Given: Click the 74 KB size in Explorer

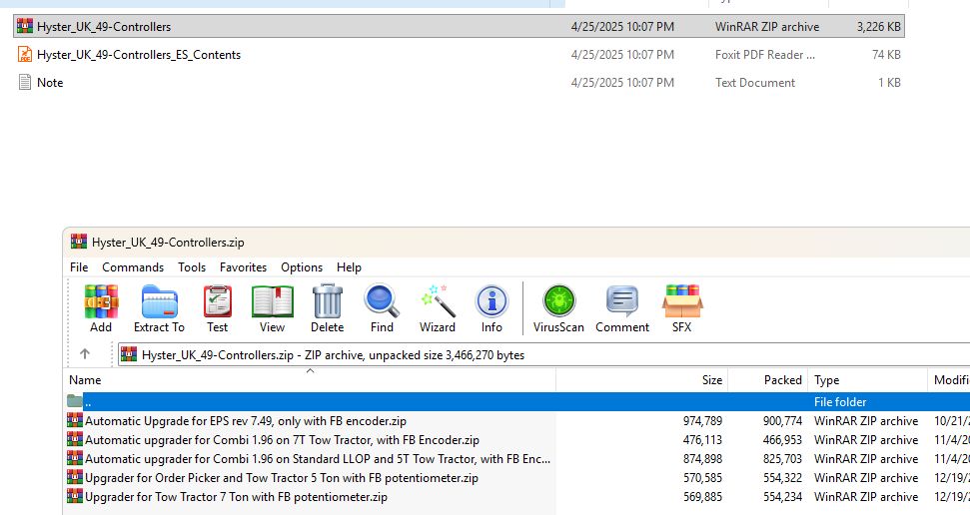Looking at the screenshot, I should (886, 55).
